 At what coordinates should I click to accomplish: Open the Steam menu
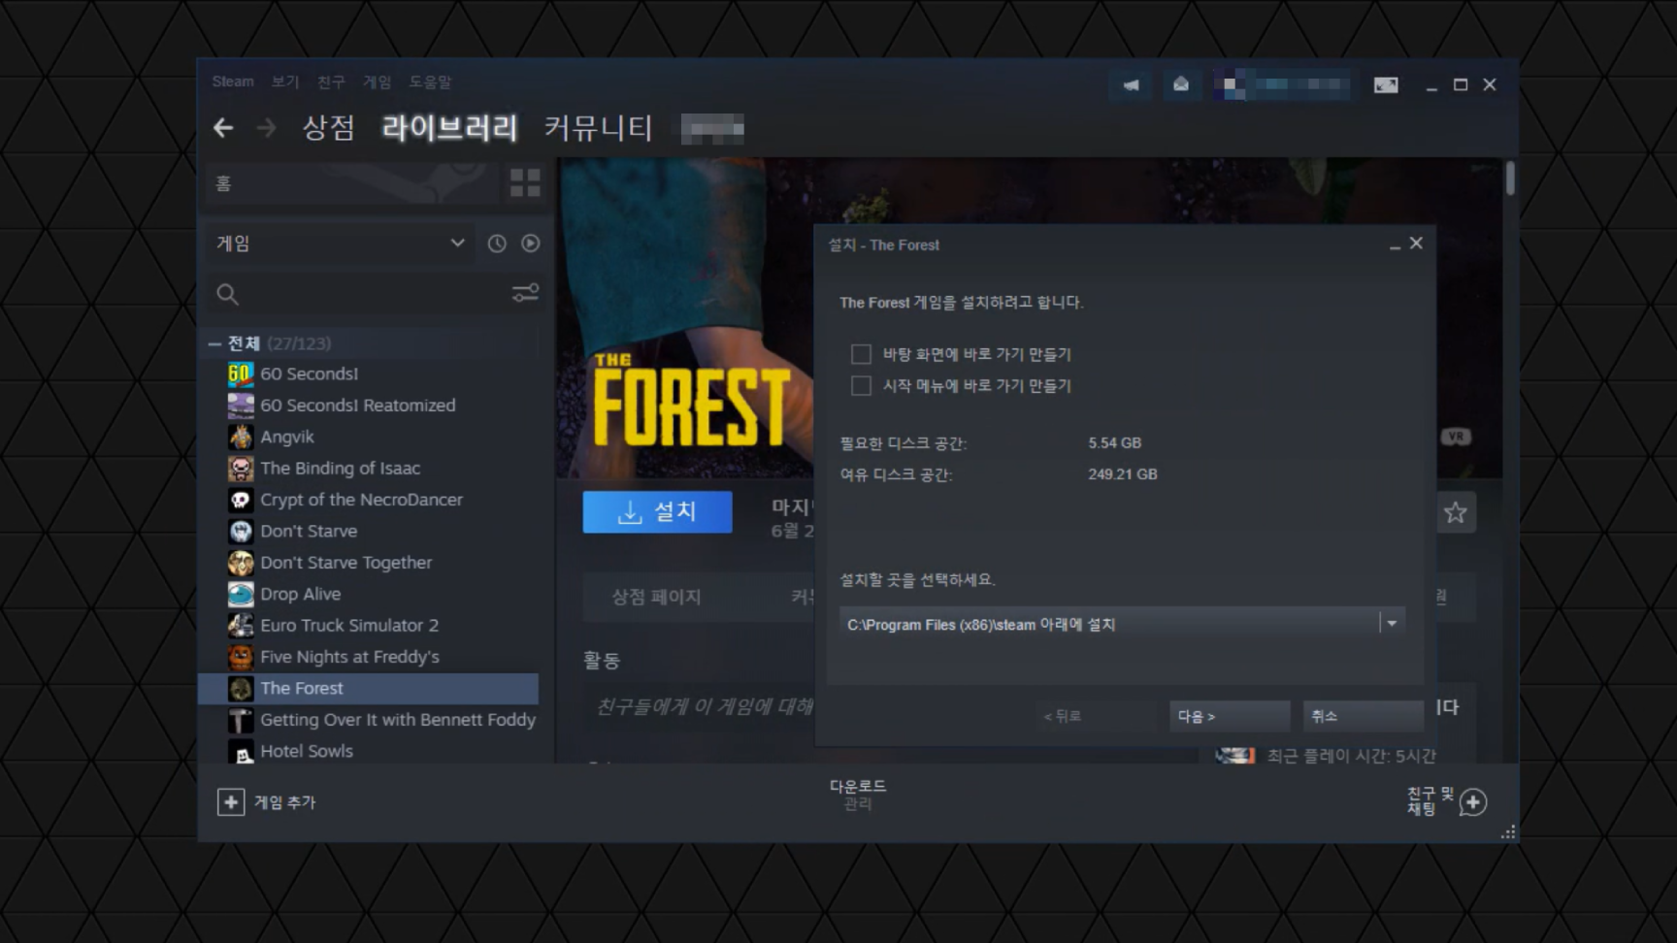[x=233, y=81]
